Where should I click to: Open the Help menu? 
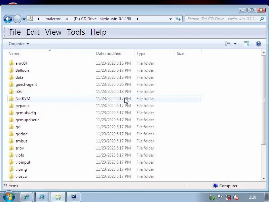point(99,32)
